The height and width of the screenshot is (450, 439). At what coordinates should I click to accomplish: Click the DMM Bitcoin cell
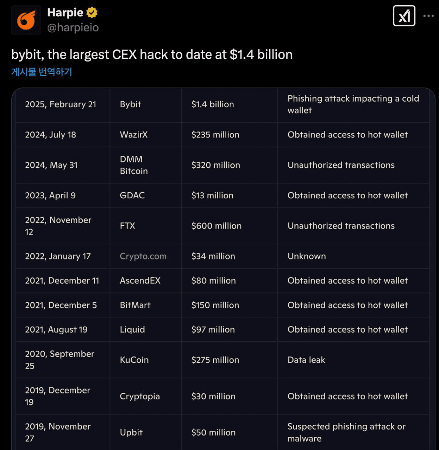[134, 165]
